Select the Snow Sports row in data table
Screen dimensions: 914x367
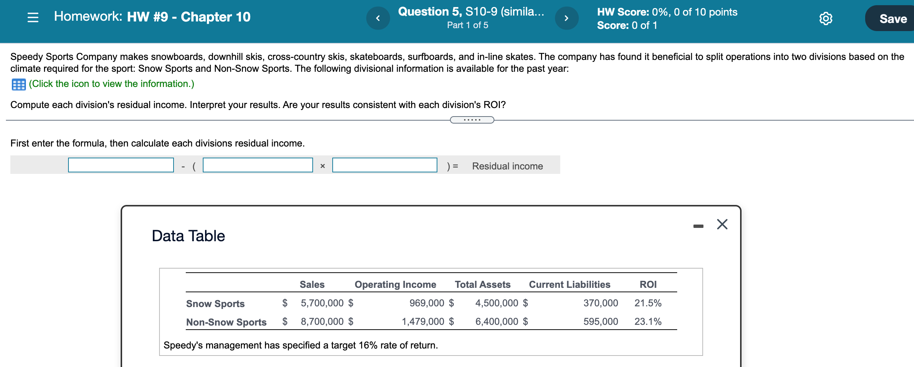215,304
